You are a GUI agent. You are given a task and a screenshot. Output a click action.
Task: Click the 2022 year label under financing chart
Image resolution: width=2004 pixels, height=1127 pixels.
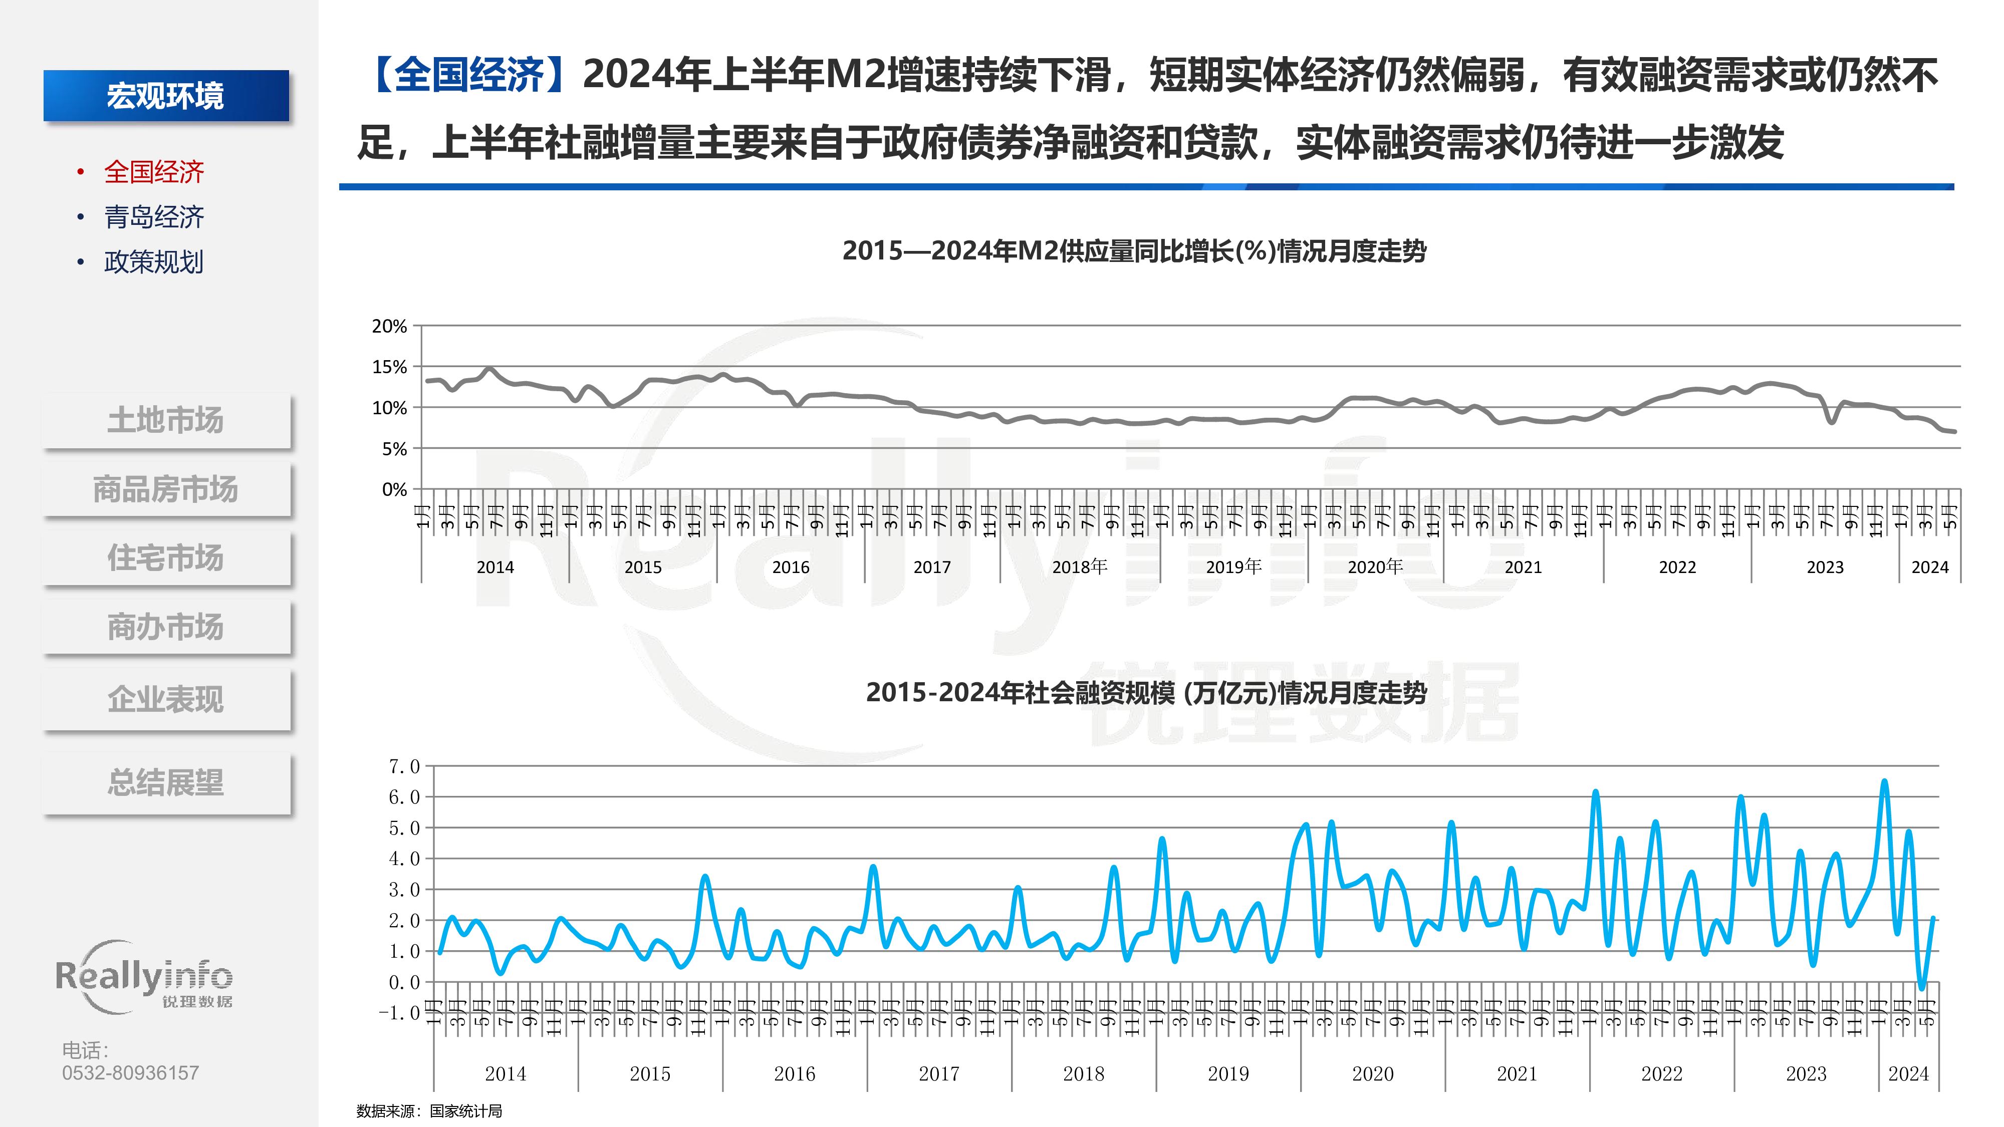tap(1662, 1074)
